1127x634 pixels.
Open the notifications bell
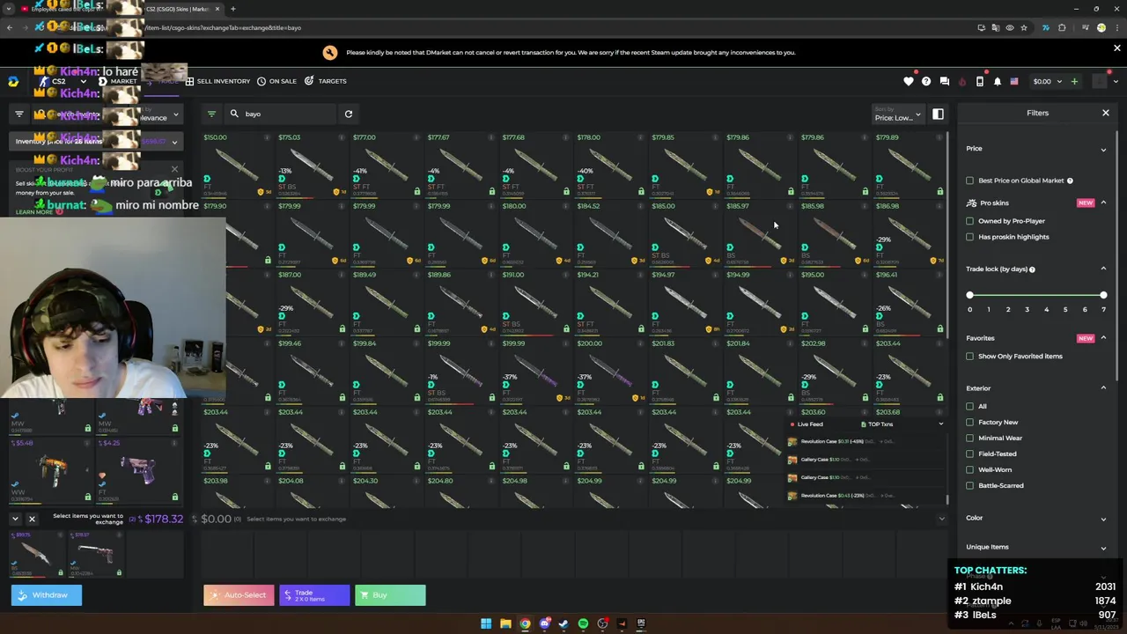click(x=998, y=81)
